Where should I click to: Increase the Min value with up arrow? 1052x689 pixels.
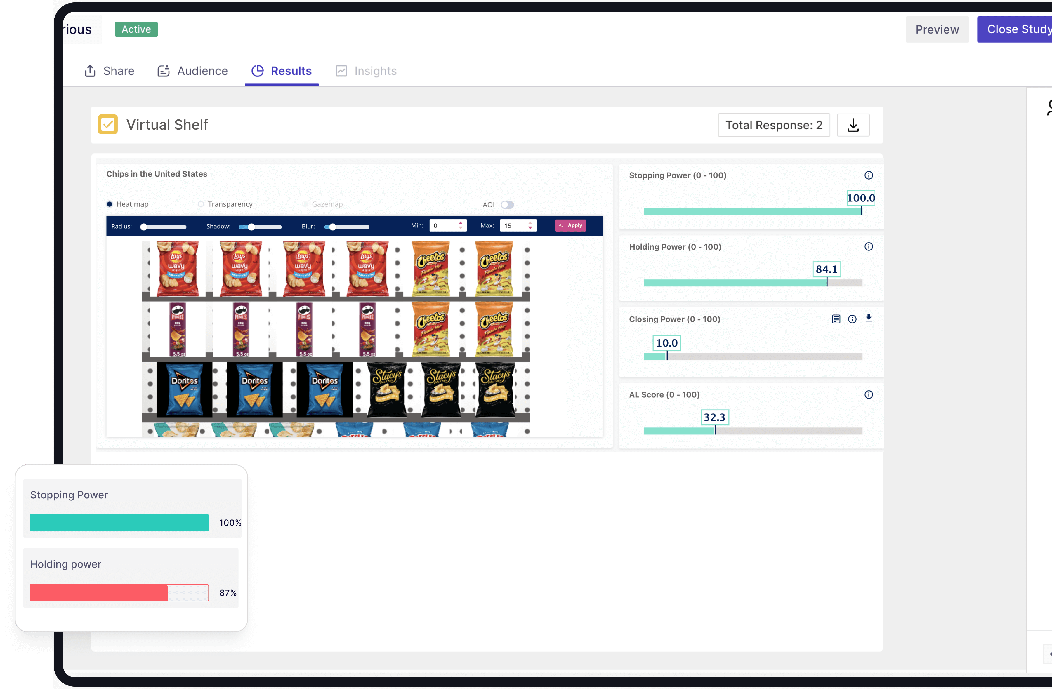click(x=461, y=223)
